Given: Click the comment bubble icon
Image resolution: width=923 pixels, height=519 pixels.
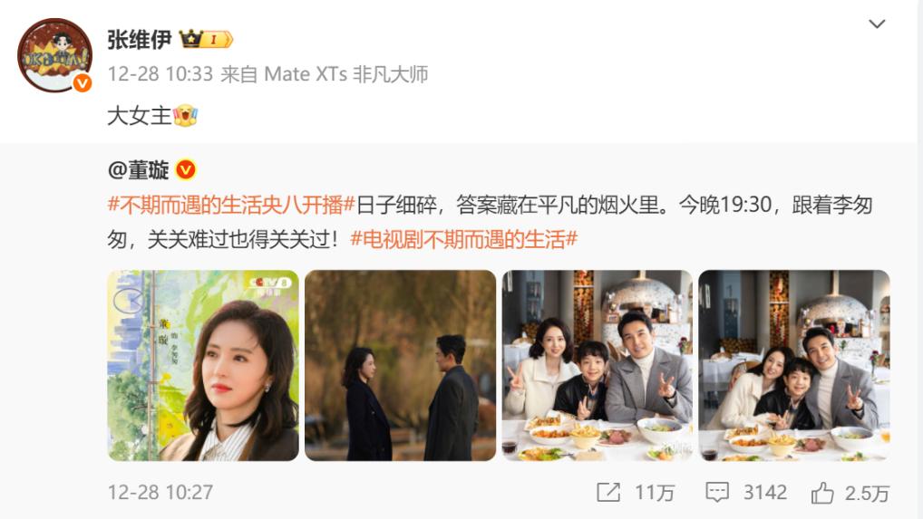Looking at the screenshot, I should [717, 492].
